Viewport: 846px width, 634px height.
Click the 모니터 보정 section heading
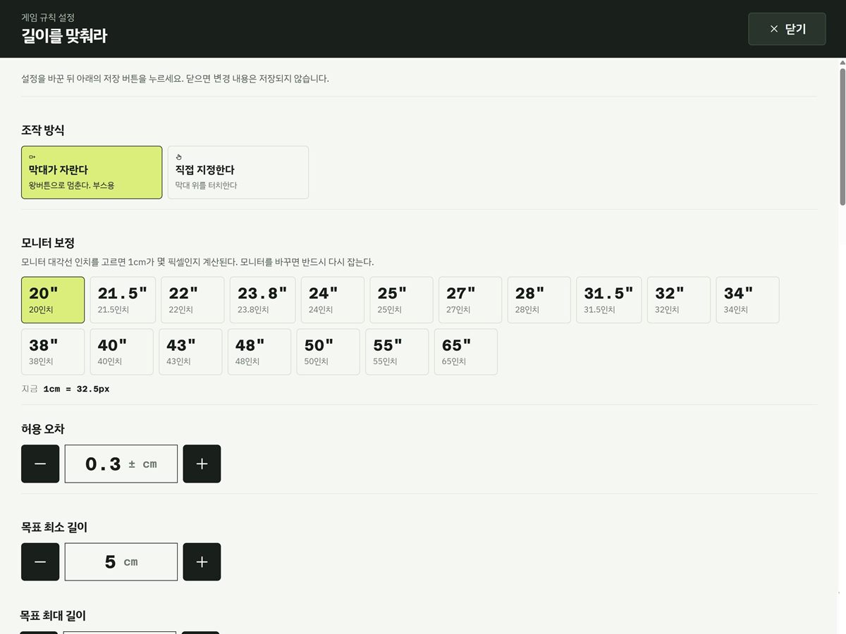click(x=48, y=243)
